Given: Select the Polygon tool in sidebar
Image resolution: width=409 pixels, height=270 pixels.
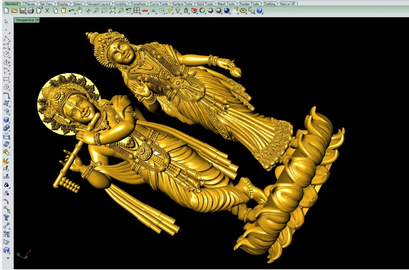Looking at the screenshot, I should pos(6,87).
